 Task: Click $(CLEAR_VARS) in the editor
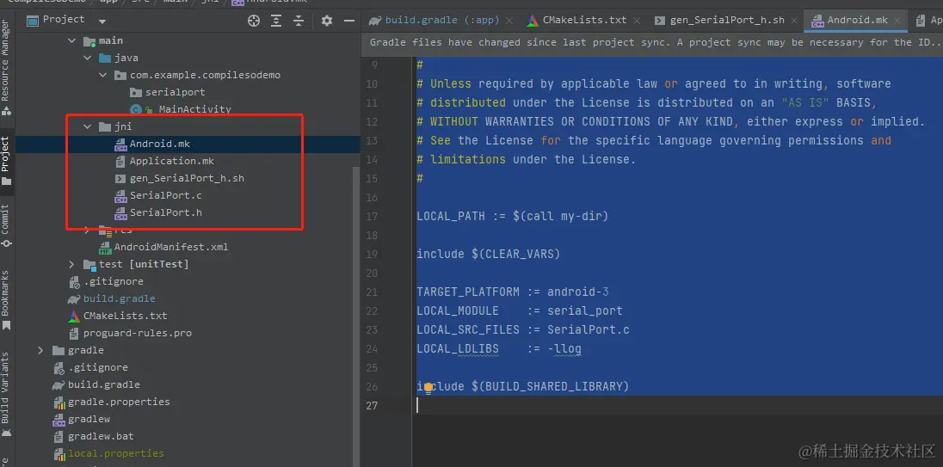click(x=516, y=255)
